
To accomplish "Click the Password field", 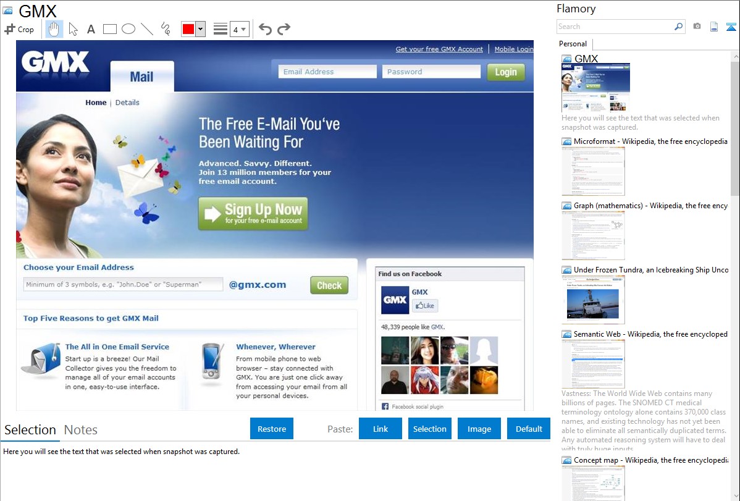I will pyautogui.click(x=431, y=72).
